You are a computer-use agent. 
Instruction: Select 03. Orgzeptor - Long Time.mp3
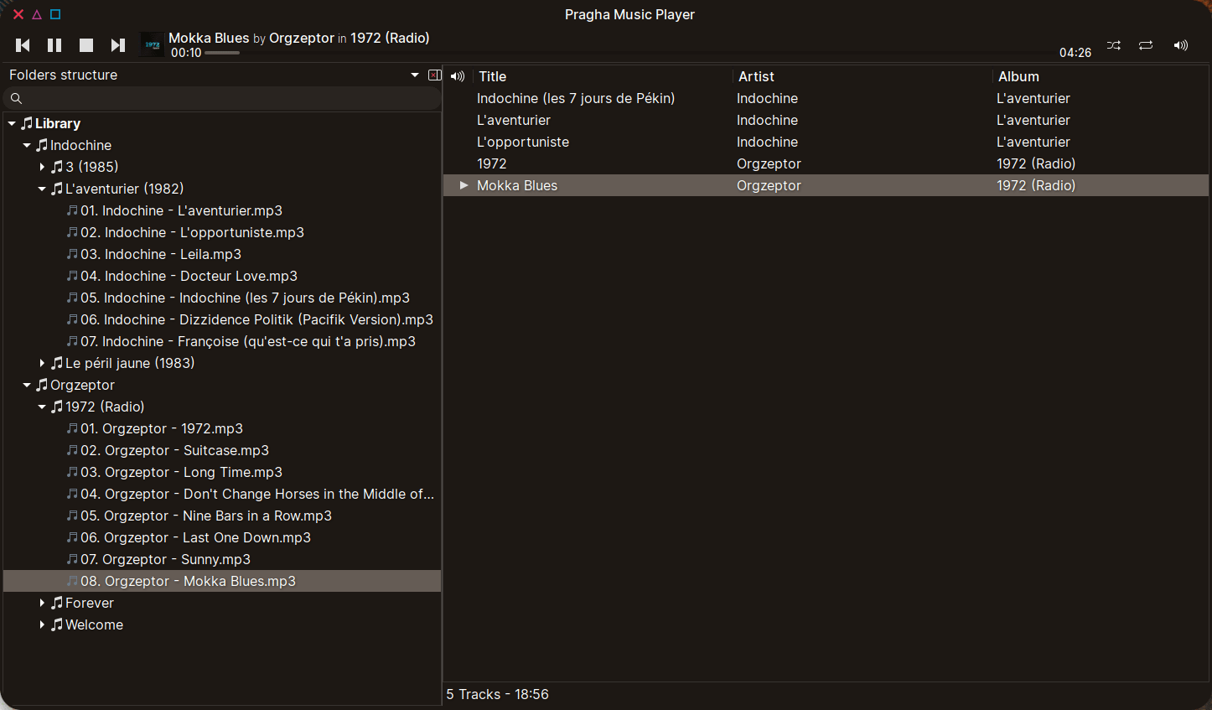pyautogui.click(x=181, y=473)
